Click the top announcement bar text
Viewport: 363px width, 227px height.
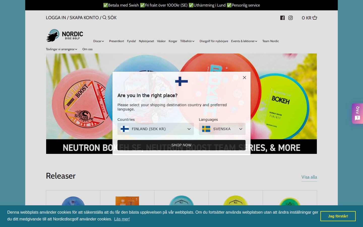(181, 5)
